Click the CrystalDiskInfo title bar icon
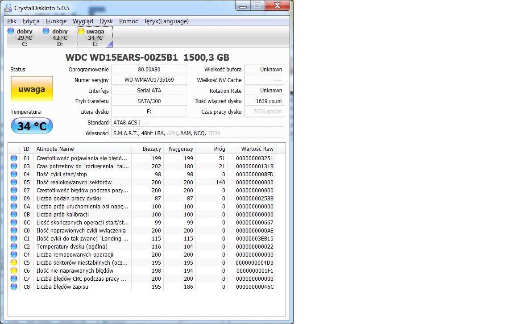This screenshot has height=324, width=514. click(x=8, y=8)
